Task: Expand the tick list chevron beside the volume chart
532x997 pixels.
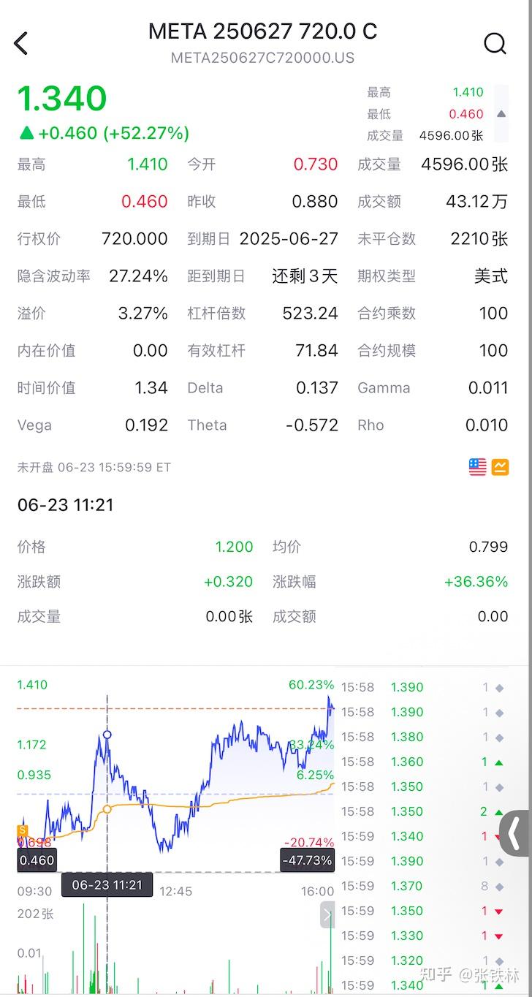Action: (327, 915)
